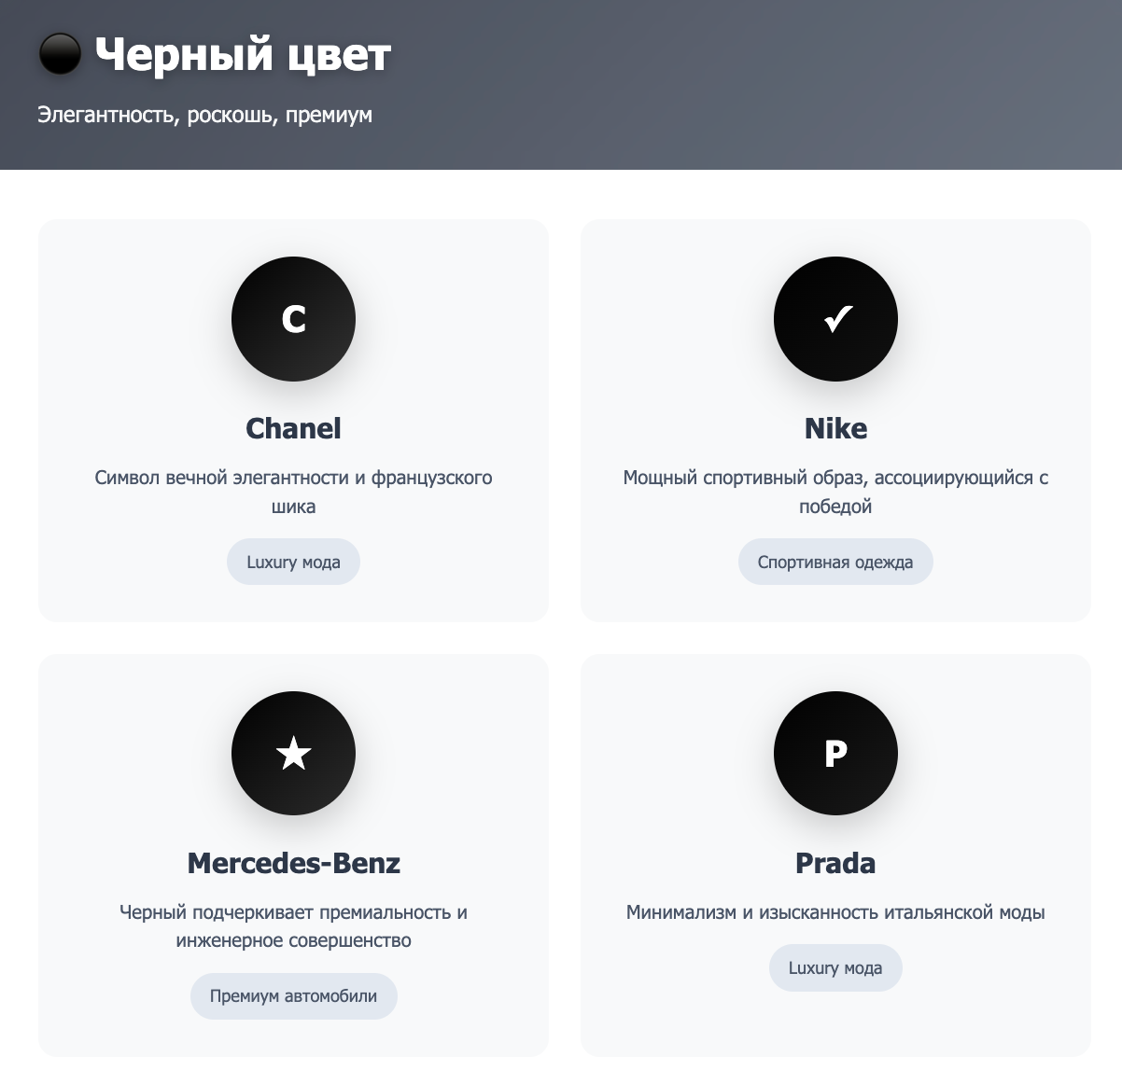This screenshot has width=1122, height=1084.
Task: Select the Спортивная одежда tag
Action: pyautogui.click(x=835, y=562)
